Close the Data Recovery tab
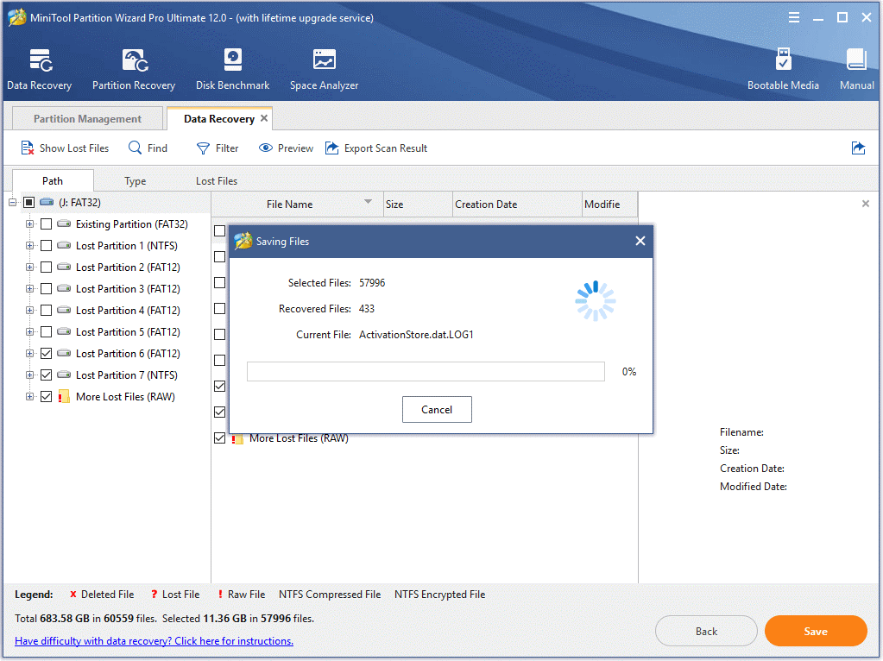 [263, 118]
